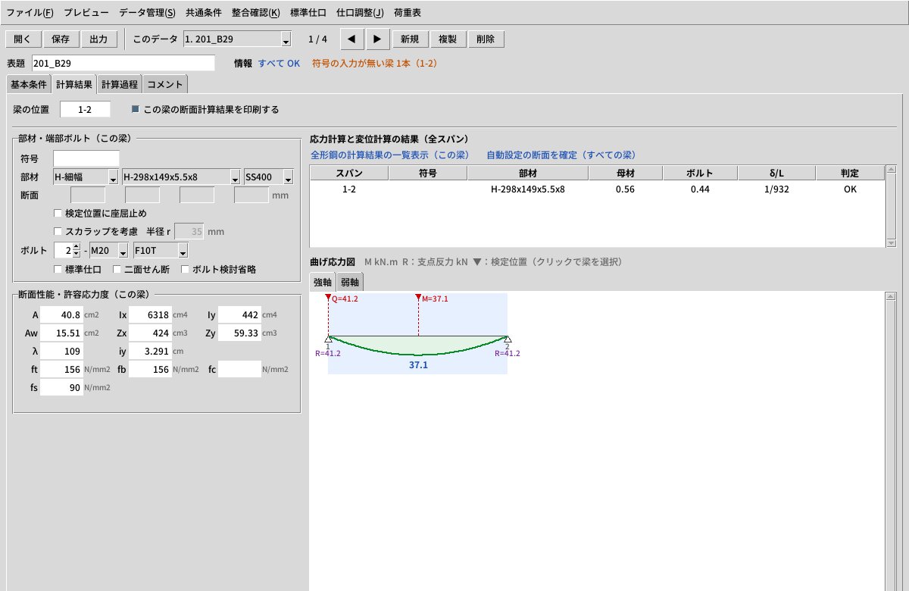This screenshot has height=591, width=909.
Task: Open このデータ dropdown 1. 201_B29
Action: pyautogui.click(x=238, y=39)
